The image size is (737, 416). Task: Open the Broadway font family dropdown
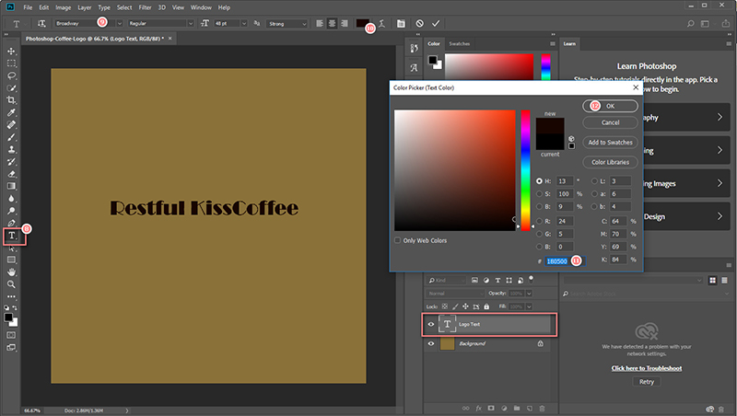coord(119,22)
